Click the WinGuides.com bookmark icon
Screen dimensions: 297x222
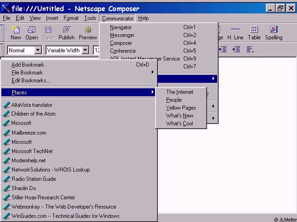[6, 216]
